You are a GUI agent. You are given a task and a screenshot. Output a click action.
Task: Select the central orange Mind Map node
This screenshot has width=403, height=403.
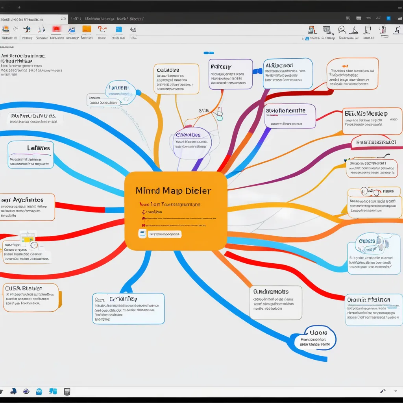176,211
